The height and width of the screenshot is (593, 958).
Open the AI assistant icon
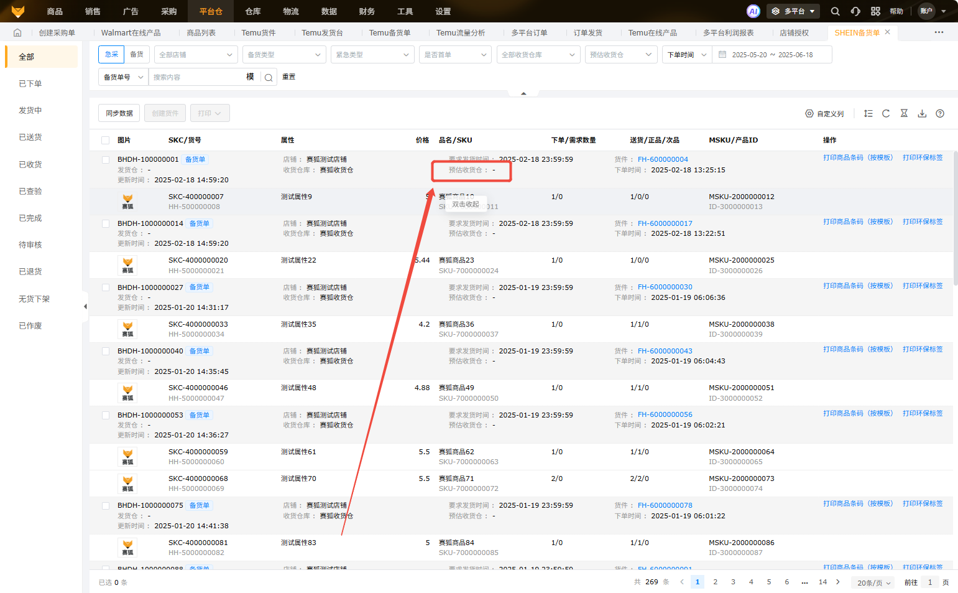[x=753, y=11]
